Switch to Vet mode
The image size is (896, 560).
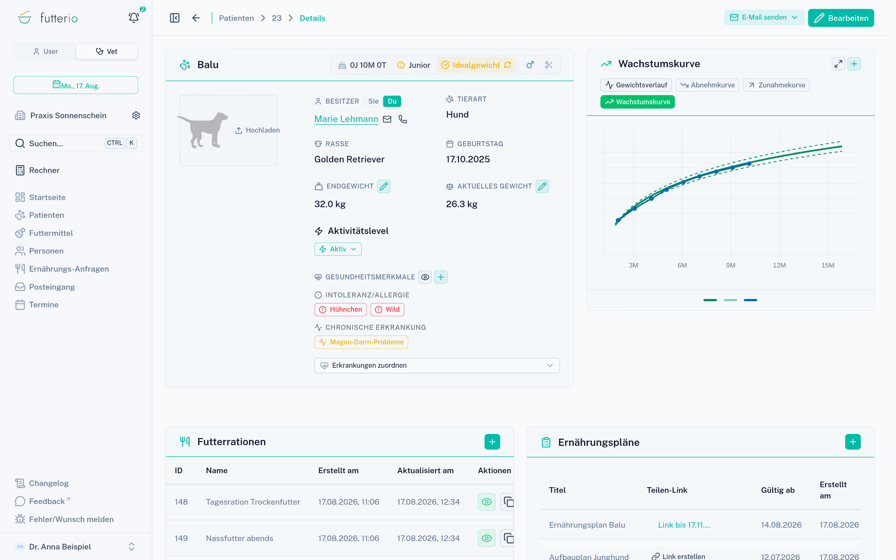coord(107,51)
